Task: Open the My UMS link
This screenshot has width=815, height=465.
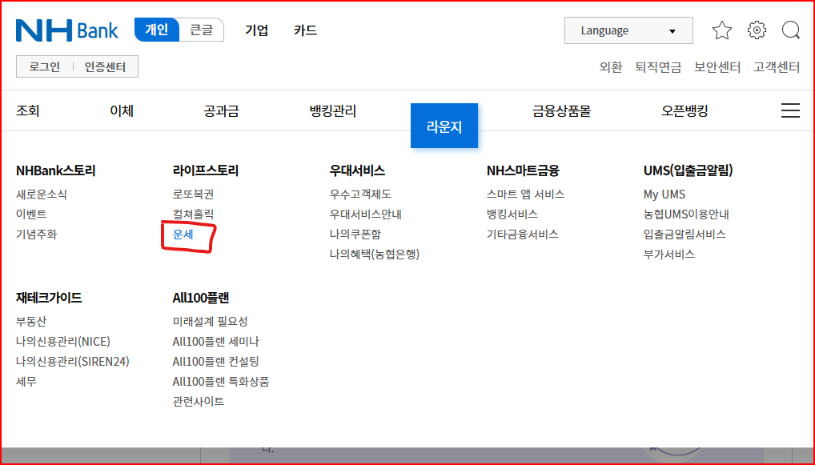Action: (x=664, y=194)
